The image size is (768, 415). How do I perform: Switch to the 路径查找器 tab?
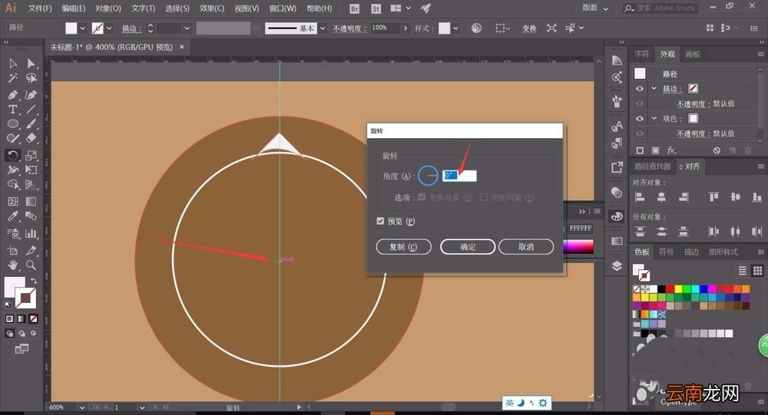[x=653, y=166]
